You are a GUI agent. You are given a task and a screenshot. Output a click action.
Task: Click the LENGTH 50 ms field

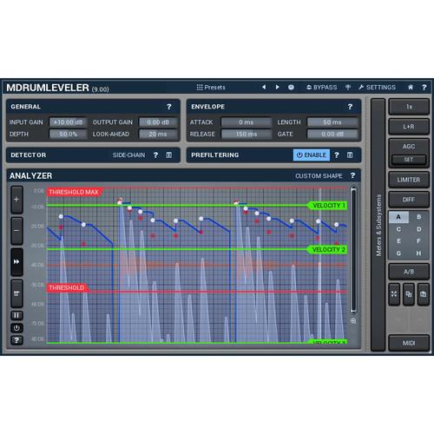(x=332, y=122)
